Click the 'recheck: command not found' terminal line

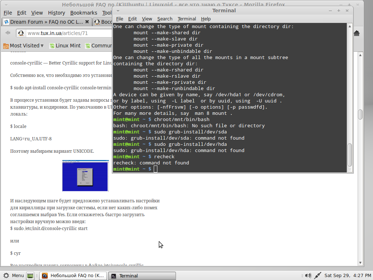151,163
